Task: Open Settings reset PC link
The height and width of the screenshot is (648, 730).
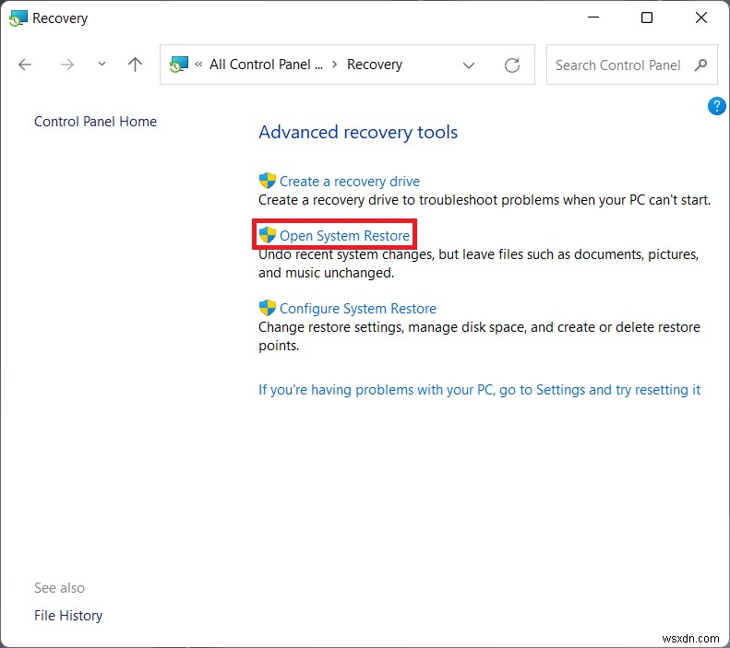Action: (479, 390)
